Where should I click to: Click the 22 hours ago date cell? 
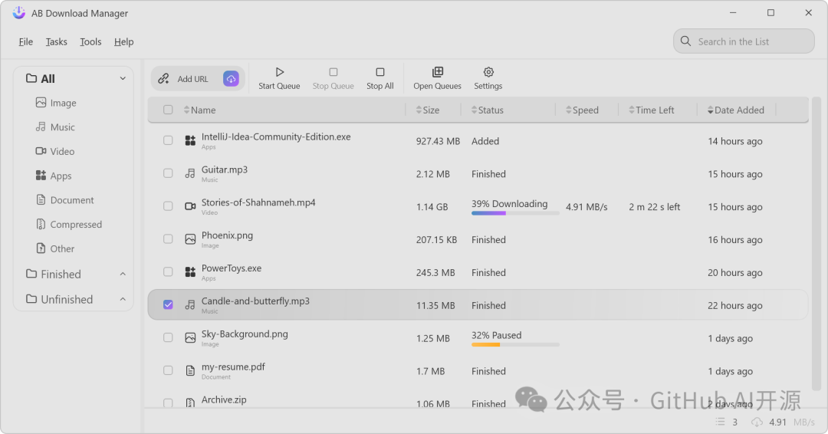(735, 305)
